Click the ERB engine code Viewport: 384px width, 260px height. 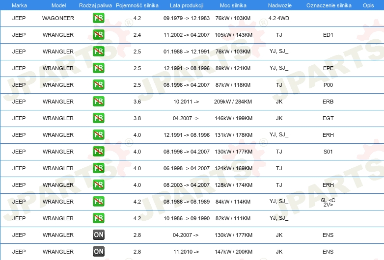328,101
